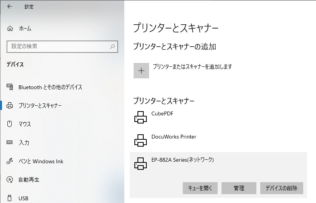The width and height of the screenshot is (316, 203).
Task: Click the Home house icon
Action: [x=10, y=29]
